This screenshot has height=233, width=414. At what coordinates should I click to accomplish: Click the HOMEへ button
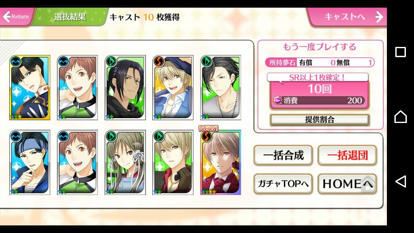pos(347,184)
